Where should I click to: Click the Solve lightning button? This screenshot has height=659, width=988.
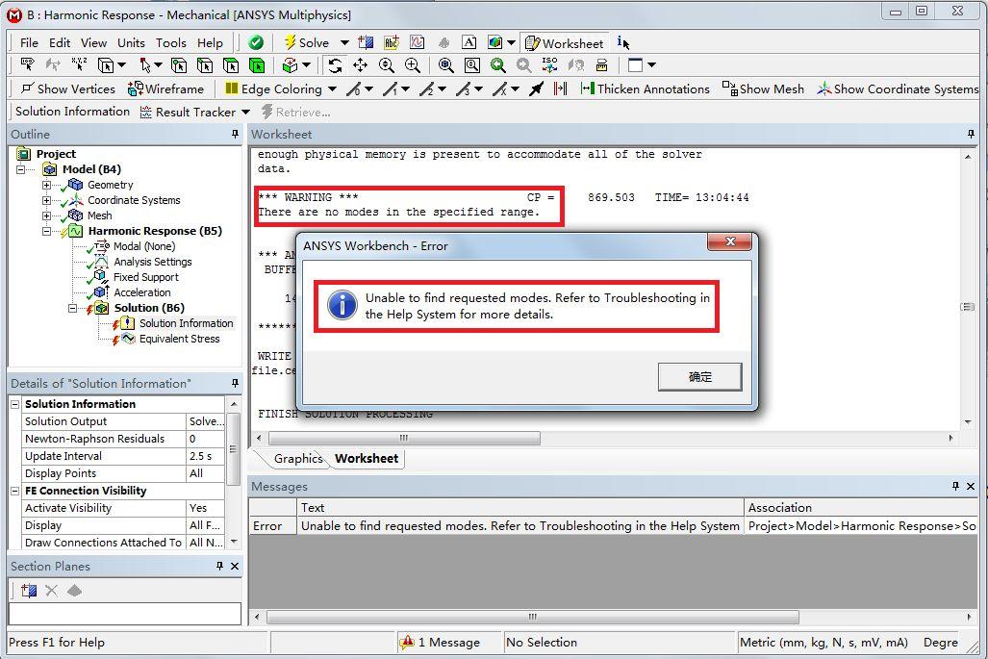(307, 43)
